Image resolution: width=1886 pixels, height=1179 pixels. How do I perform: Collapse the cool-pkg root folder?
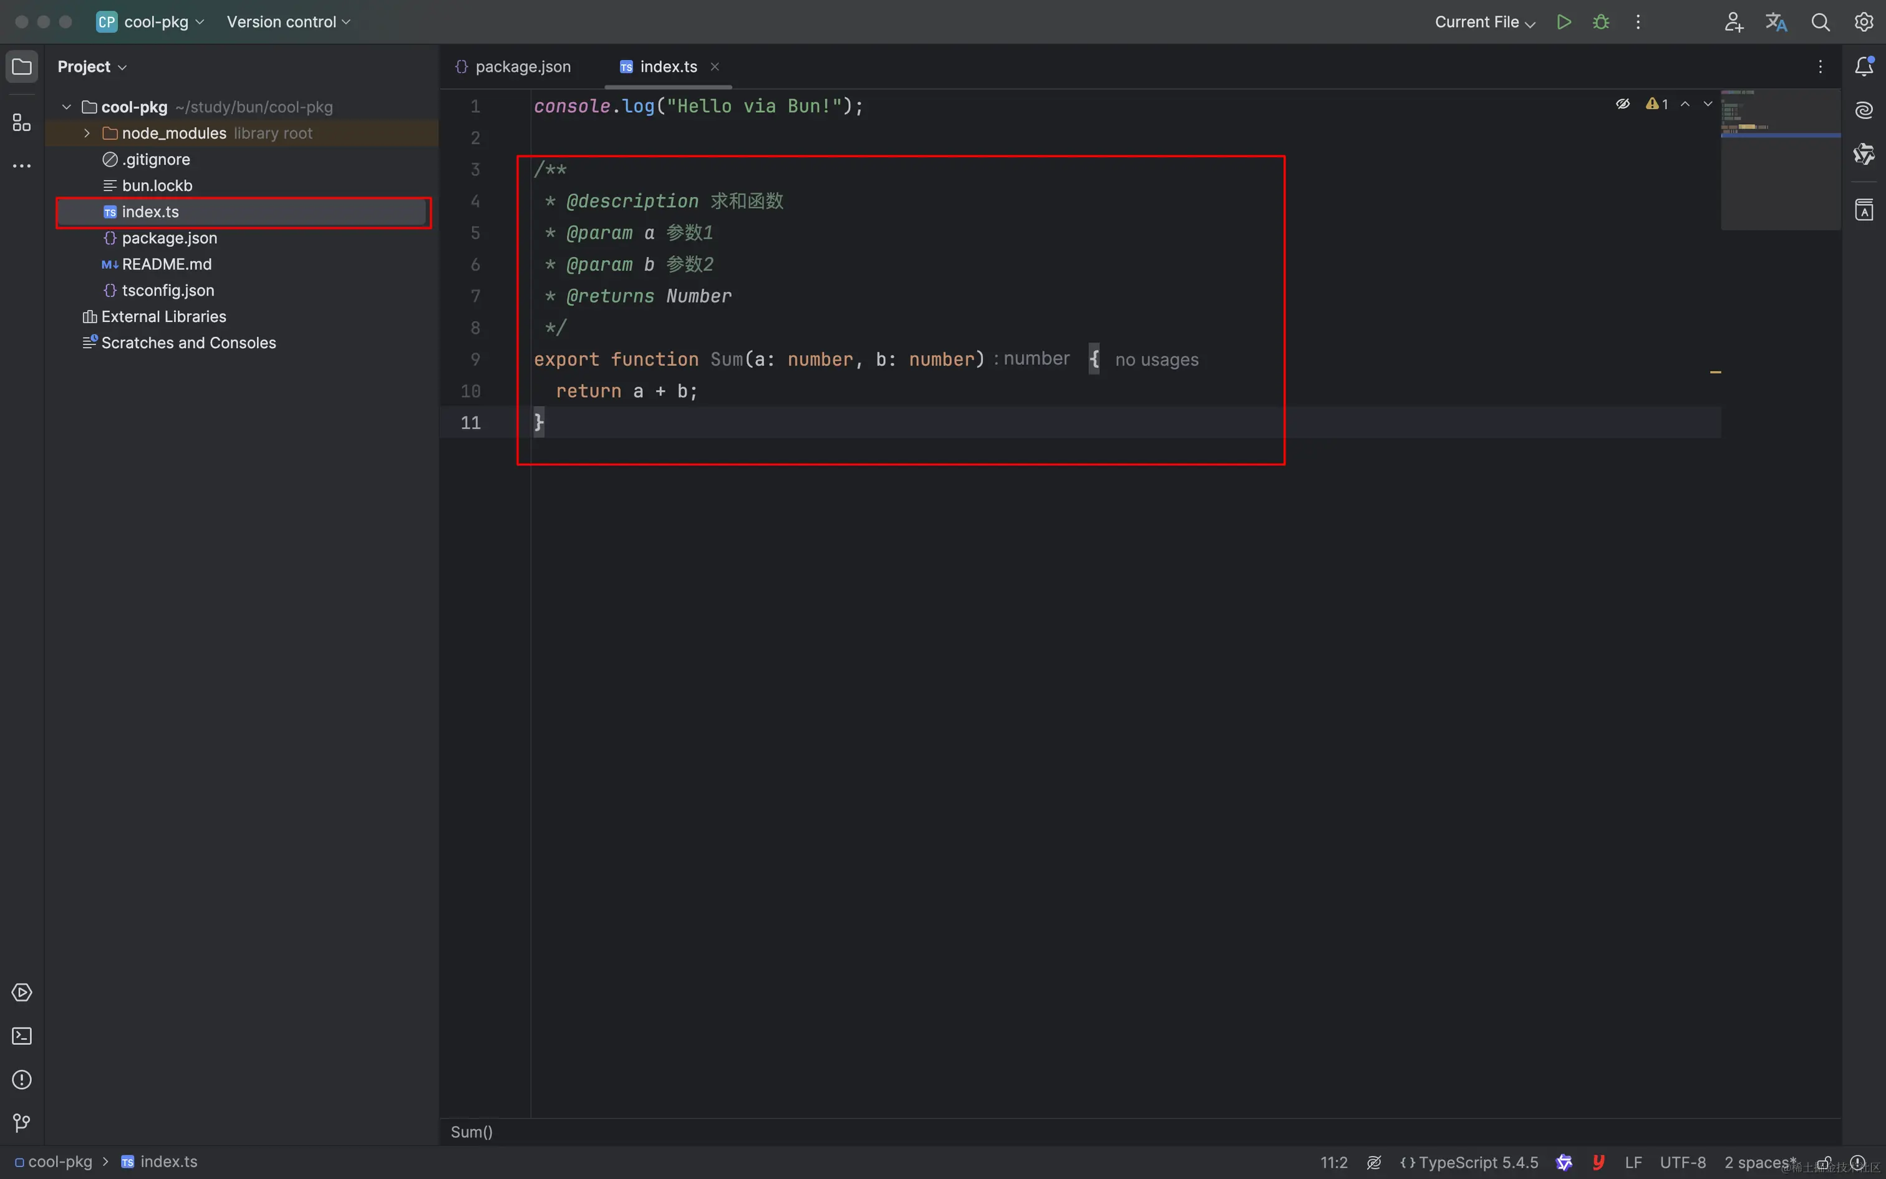click(x=67, y=107)
